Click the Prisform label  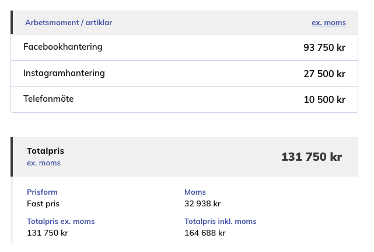coord(42,192)
